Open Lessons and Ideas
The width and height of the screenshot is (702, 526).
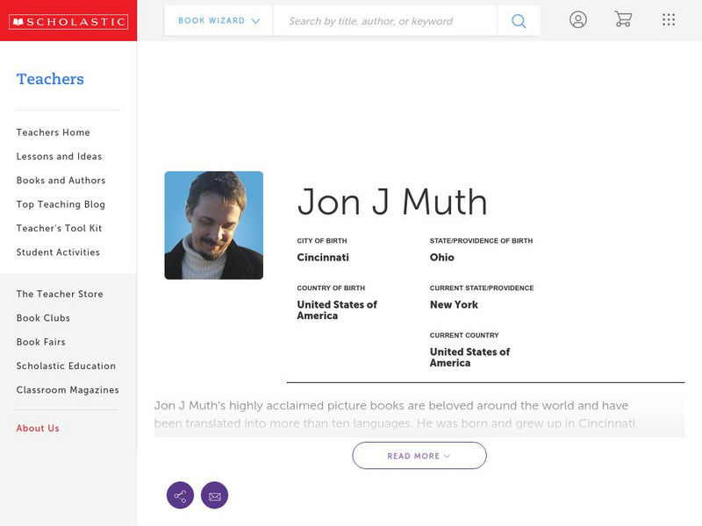[59, 157]
